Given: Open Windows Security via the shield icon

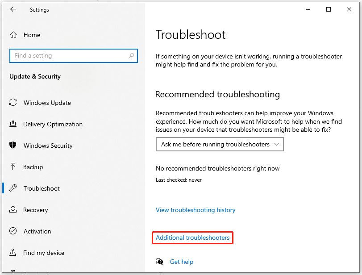Looking at the screenshot, I should (x=12, y=146).
